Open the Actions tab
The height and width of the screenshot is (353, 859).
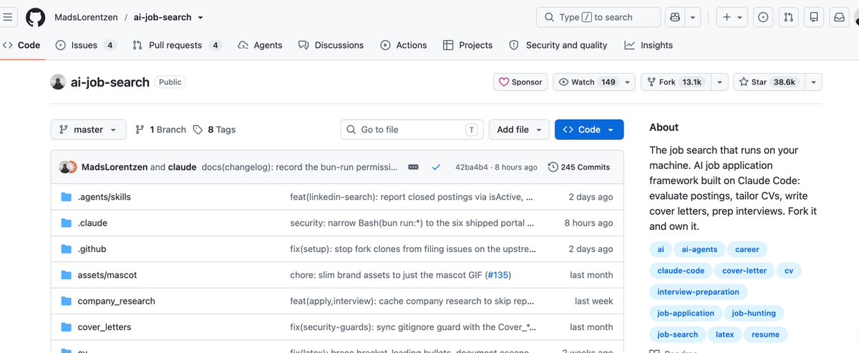coord(404,45)
